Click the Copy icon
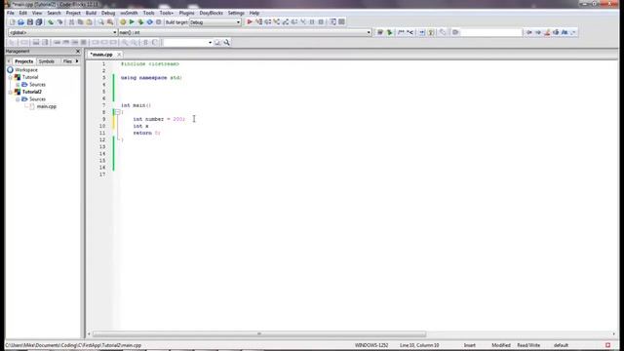 (80, 22)
